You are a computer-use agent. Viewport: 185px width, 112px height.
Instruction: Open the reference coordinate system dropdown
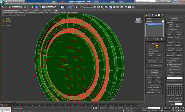click(x=49, y=6)
